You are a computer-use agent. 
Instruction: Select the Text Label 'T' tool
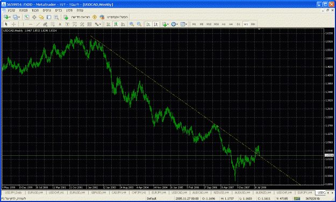click(x=67, y=24)
